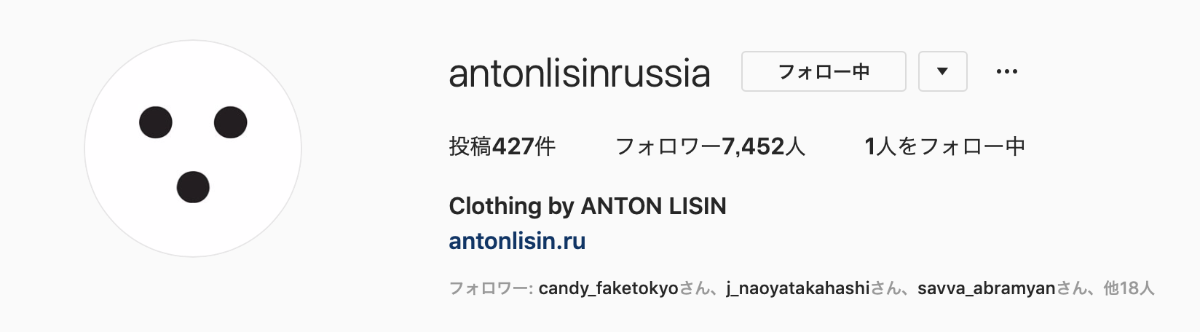Click the antonlisinrussia profile picture
Image resolution: width=1200 pixels, height=332 pixels.
(193, 149)
